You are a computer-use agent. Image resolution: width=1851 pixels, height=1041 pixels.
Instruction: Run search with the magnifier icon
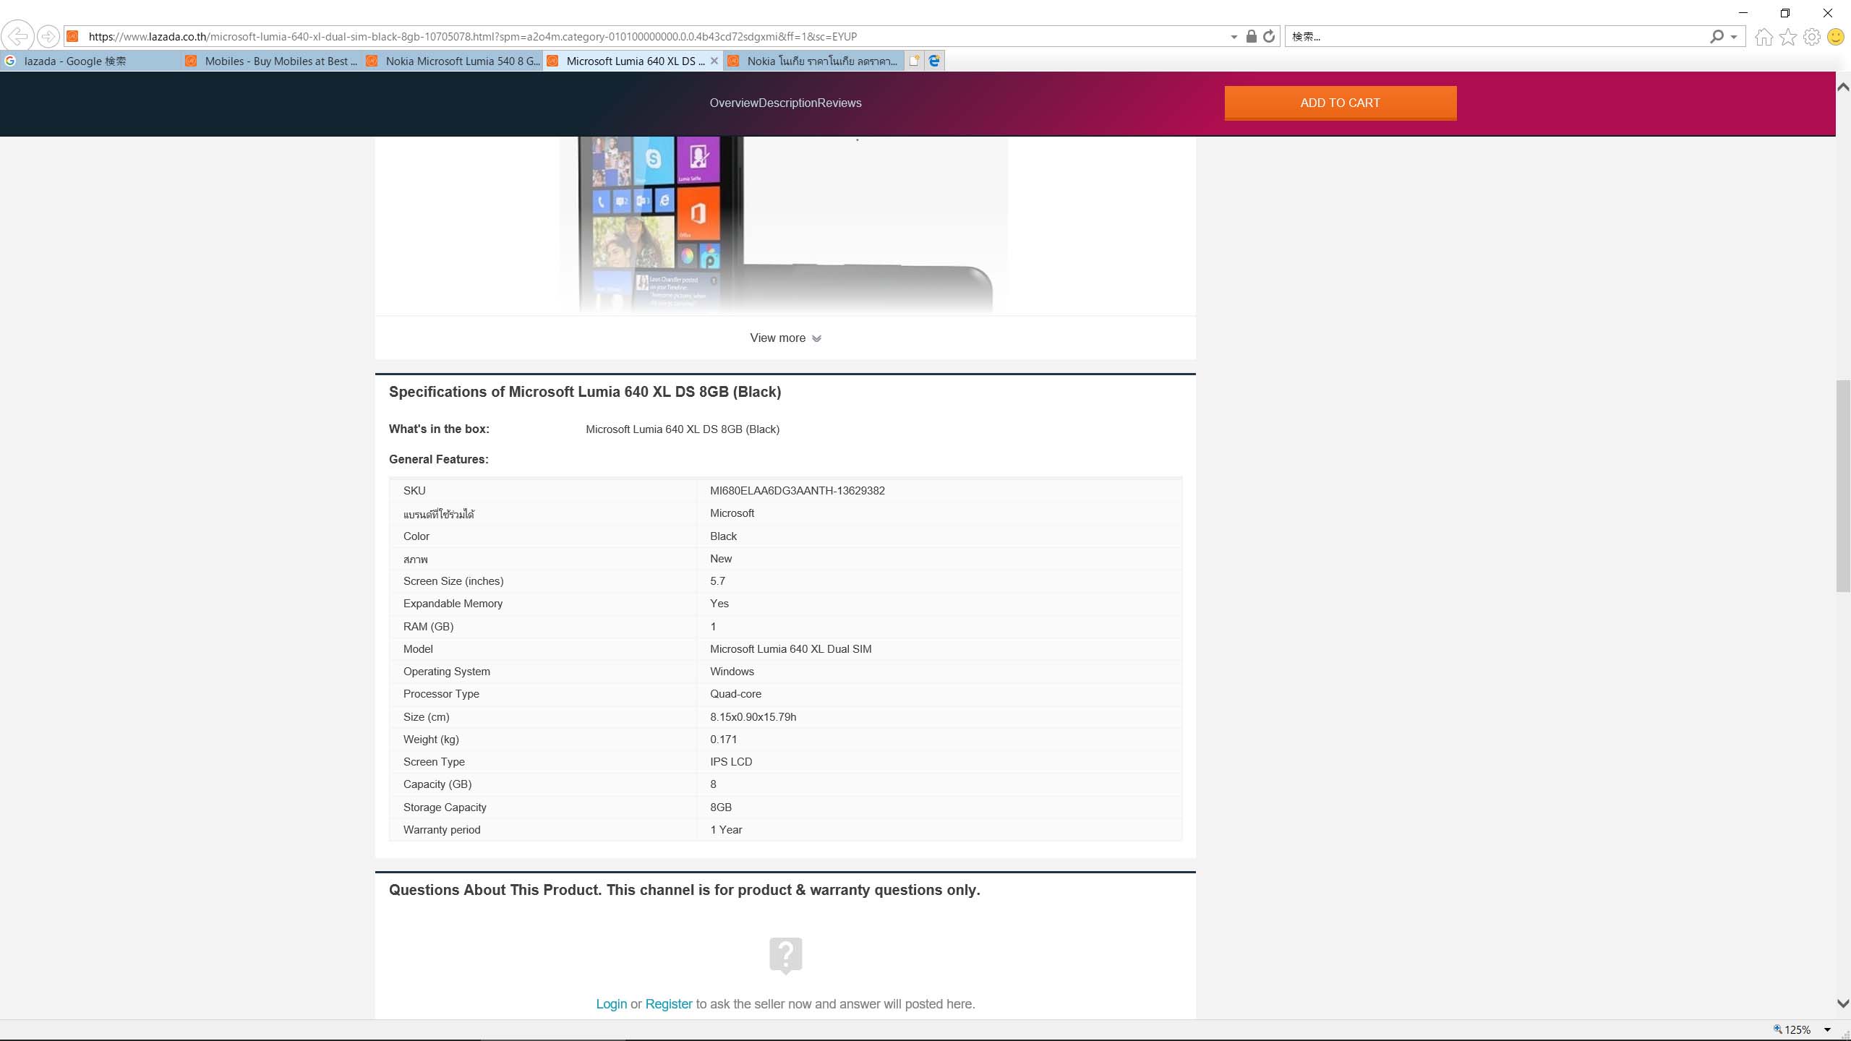click(1717, 36)
